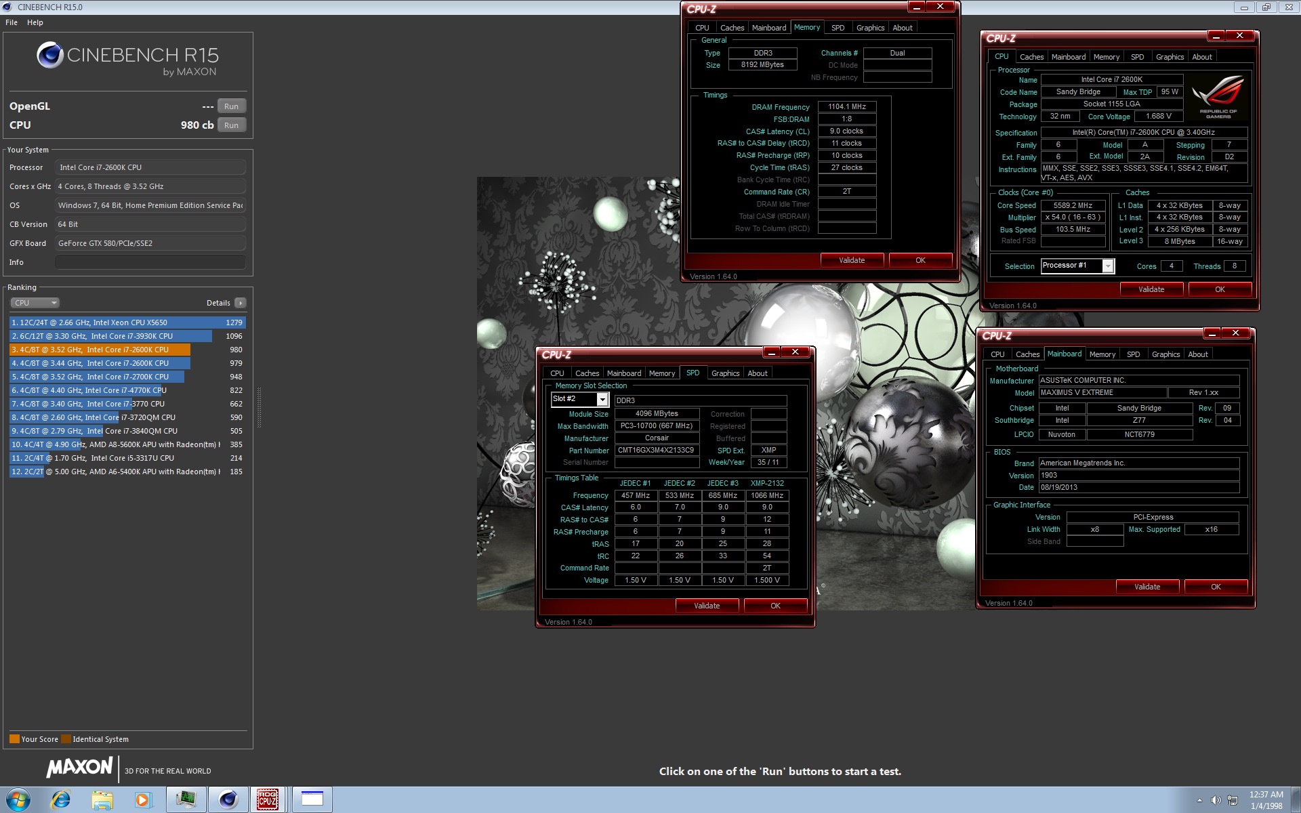
Task: Open the Help menu
Action: pos(35,22)
